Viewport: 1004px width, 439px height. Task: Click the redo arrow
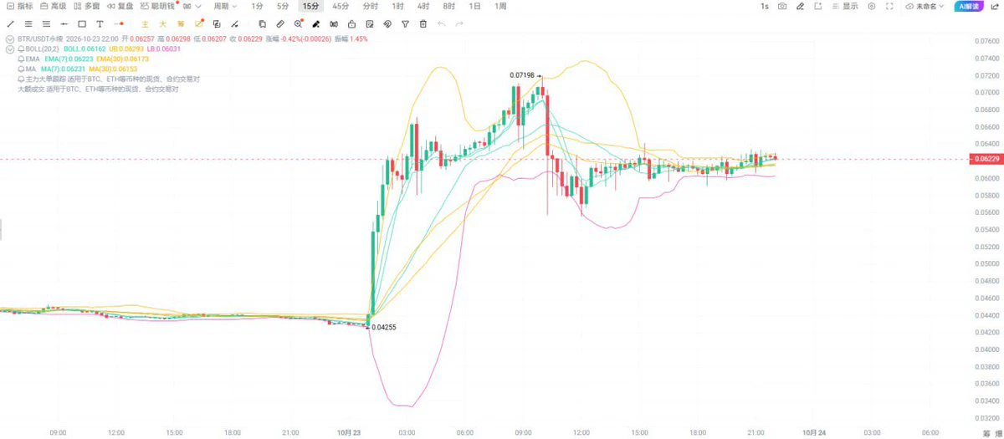(x=459, y=24)
